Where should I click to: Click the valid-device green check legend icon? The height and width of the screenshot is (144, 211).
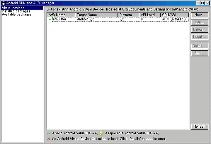[x=49, y=133]
